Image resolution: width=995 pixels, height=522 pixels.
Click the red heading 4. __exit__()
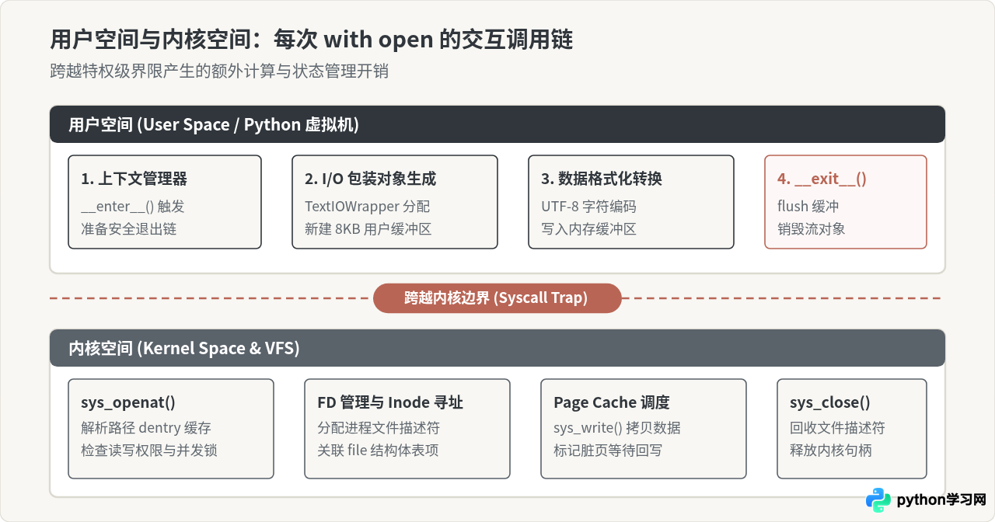point(822,179)
